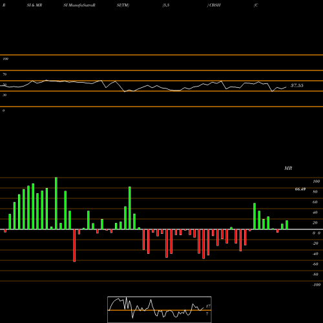Click the MR axis label 40
The width and height of the screenshot is (323, 323).
click(x=315, y=213)
